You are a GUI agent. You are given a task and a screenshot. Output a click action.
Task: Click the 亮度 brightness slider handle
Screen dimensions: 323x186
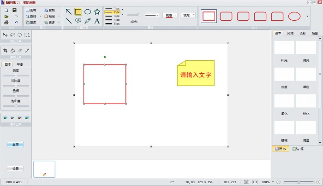[x=16, y=76]
